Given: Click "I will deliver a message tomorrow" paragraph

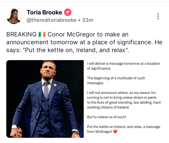Looking at the screenshot, I should [x=123, y=66].
